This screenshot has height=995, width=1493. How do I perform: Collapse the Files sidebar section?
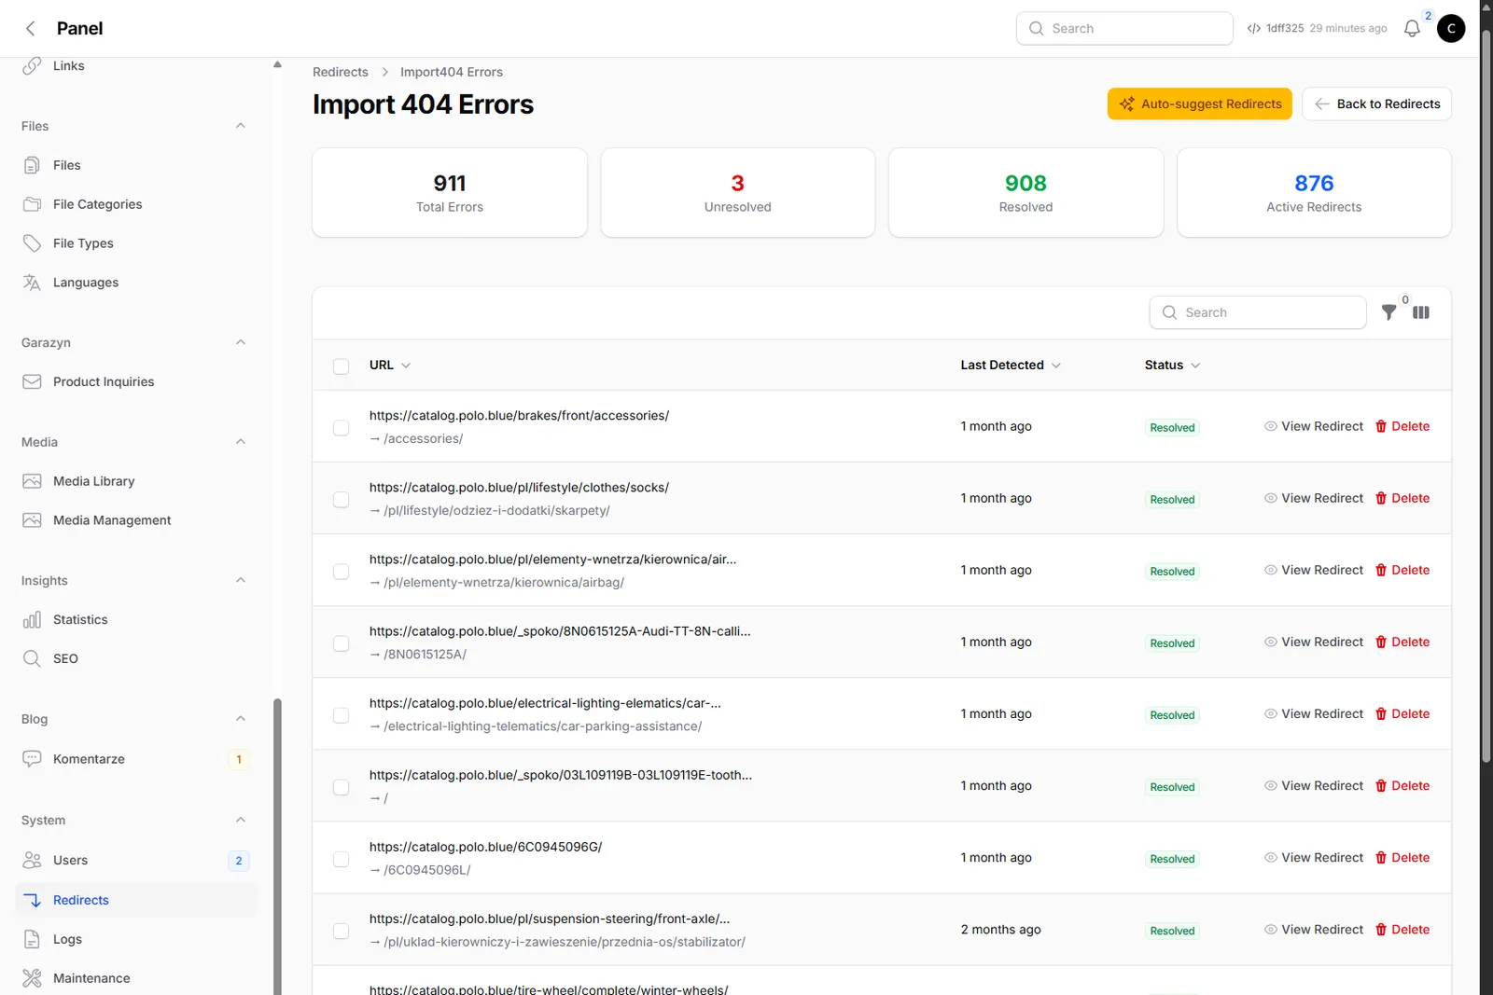click(x=241, y=126)
